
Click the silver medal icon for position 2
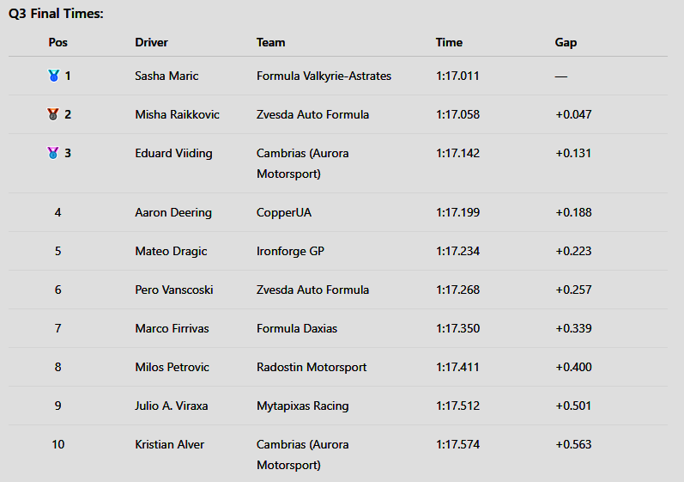coord(53,114)
